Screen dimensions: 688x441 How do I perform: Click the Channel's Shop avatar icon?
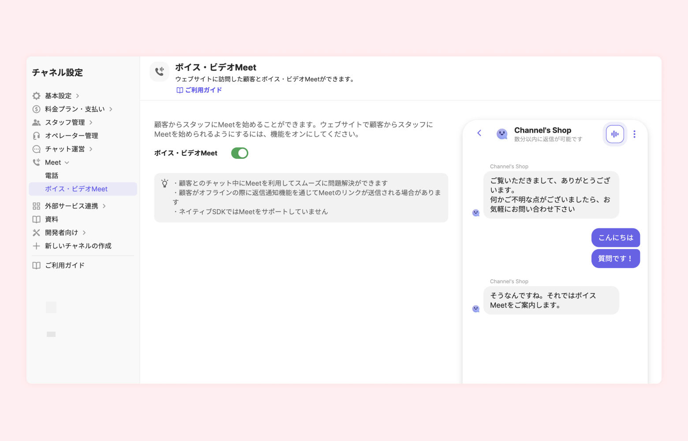[502, 134]
